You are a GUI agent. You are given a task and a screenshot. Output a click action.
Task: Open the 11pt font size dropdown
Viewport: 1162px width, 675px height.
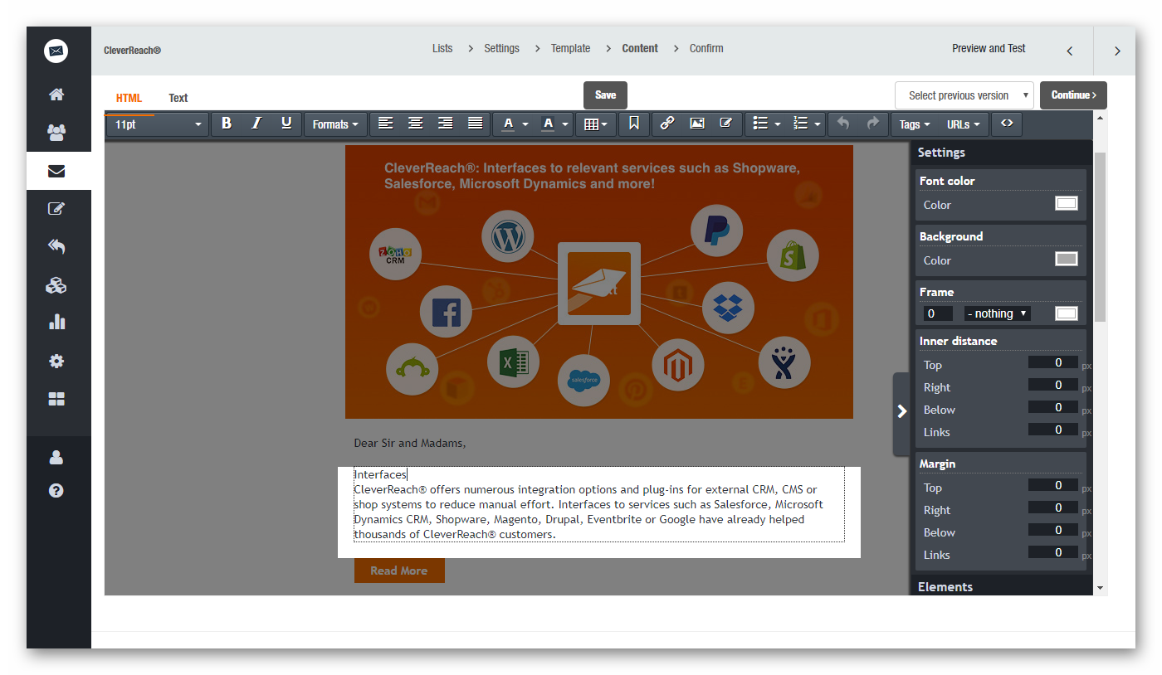[x=158, y=124]
